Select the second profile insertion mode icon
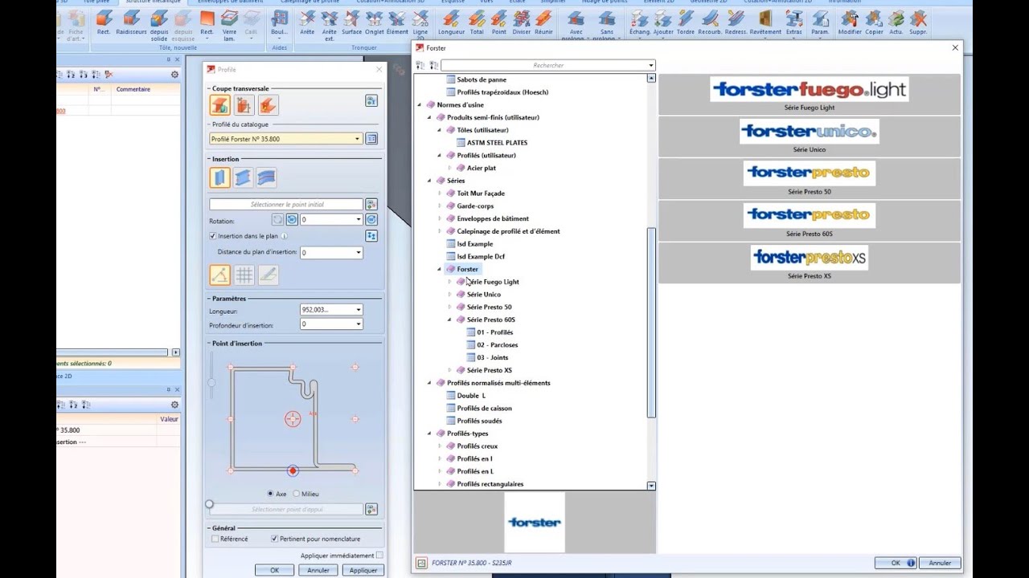The height and width of the screenshot is (578, 1029). [x=243, y=177]
